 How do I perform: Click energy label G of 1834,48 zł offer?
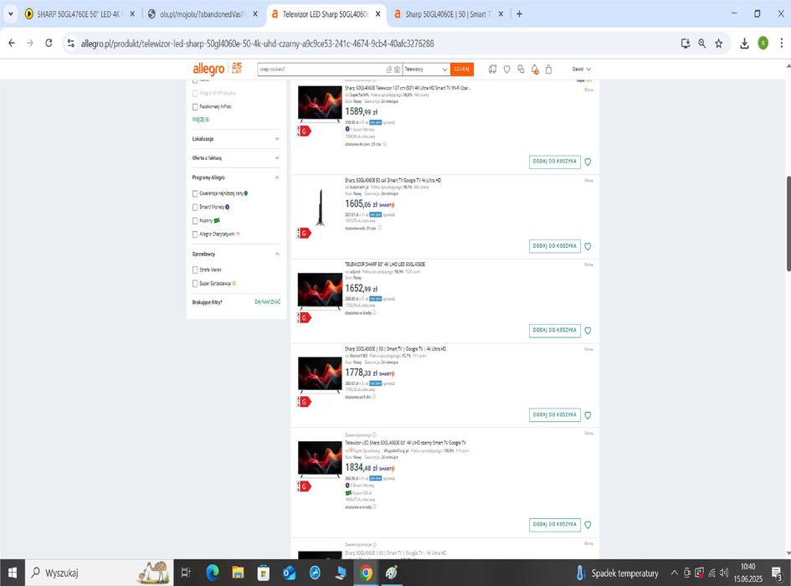coord(304,486)
